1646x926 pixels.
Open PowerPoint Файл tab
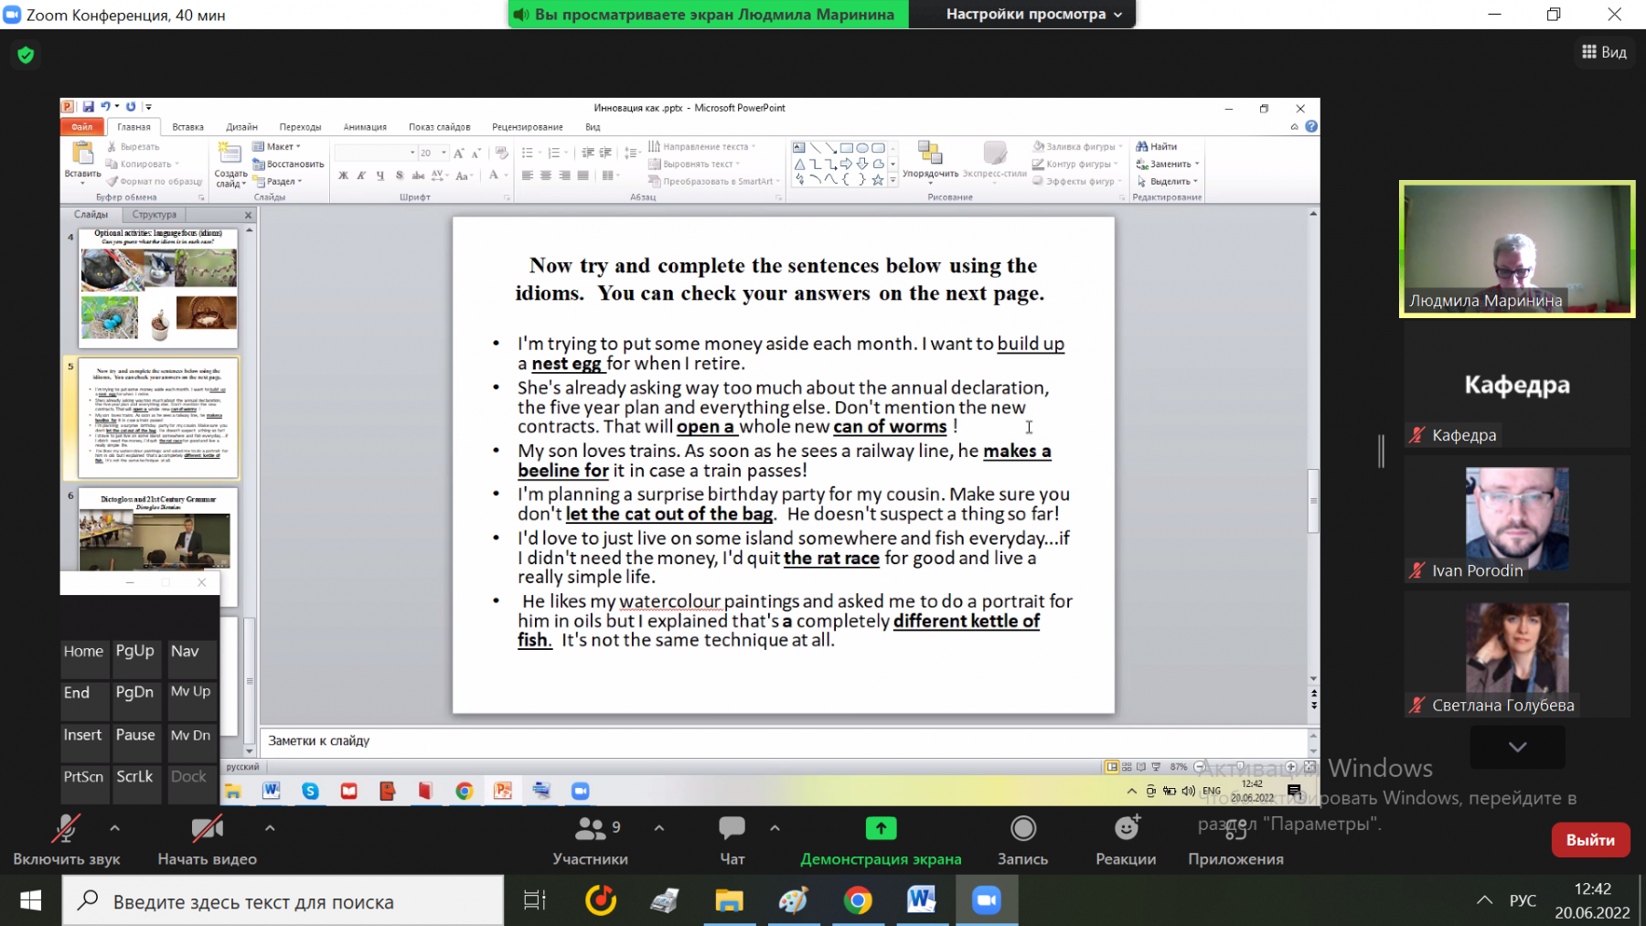point(82,127)
